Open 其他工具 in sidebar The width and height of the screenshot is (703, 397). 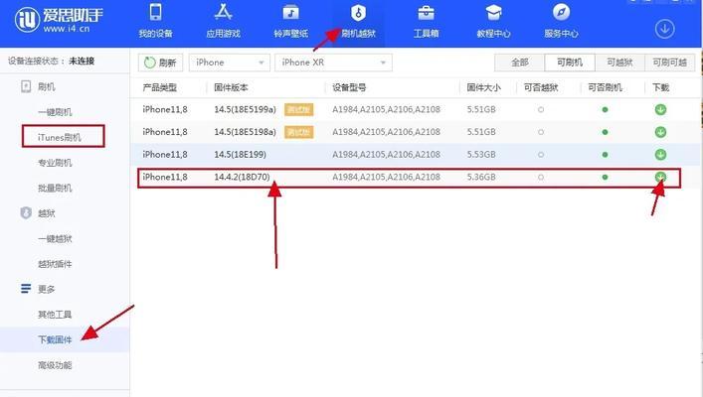[x=55, y=315]
